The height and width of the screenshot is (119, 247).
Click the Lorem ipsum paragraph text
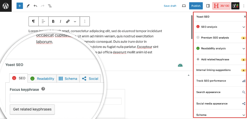(95, 42)
